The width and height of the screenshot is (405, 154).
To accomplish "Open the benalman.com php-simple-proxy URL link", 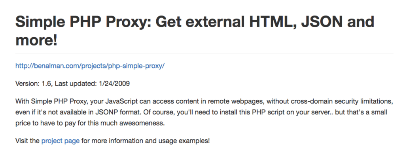I will pyautogui.click(x=90, y=66).
